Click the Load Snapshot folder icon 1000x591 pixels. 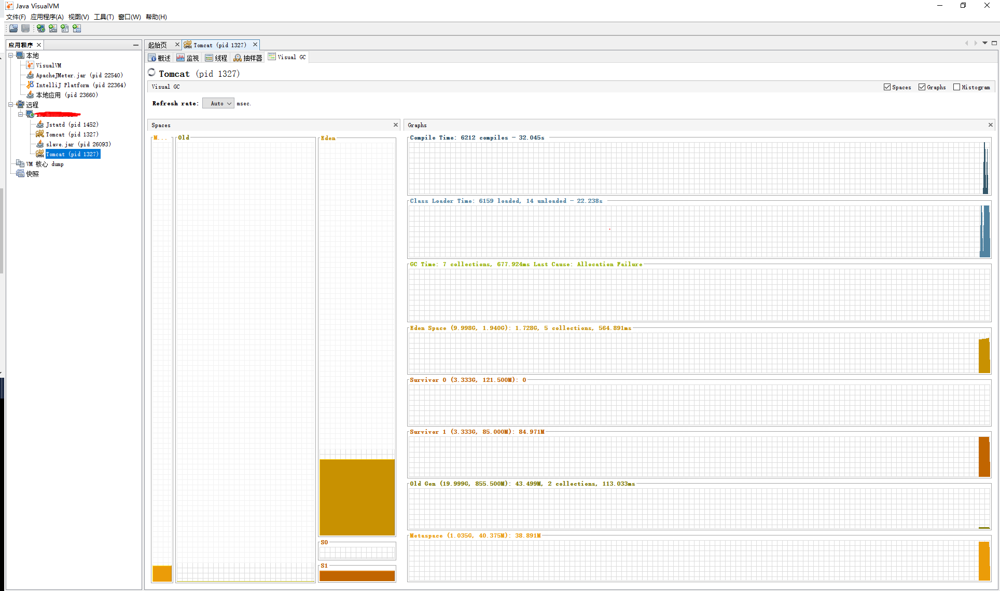click(x=13, y=28)
